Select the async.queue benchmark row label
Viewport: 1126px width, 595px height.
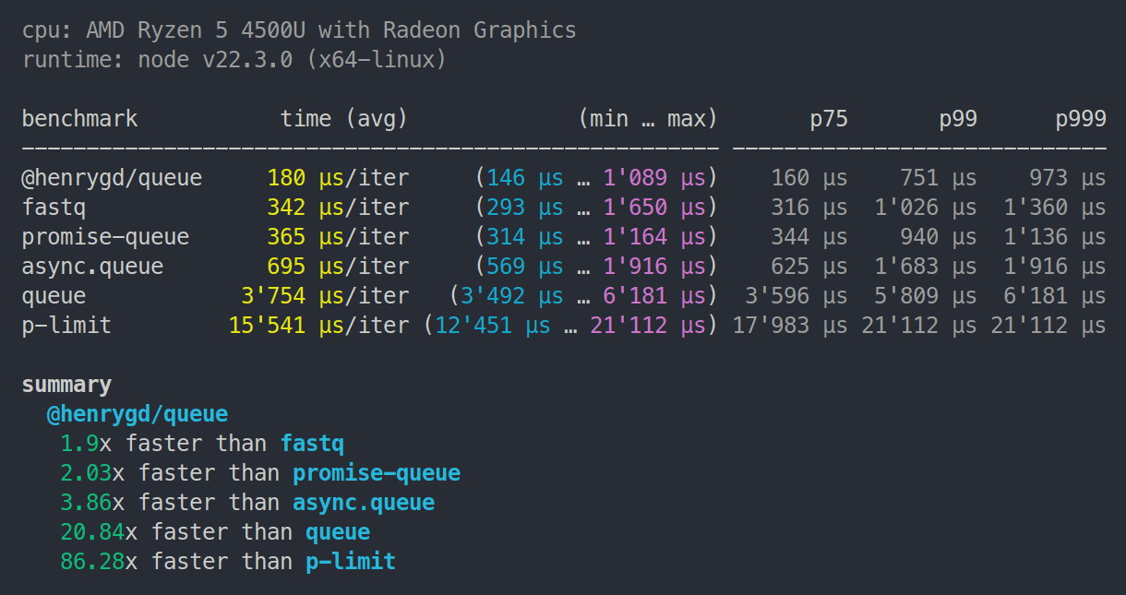tap(92, 267)
